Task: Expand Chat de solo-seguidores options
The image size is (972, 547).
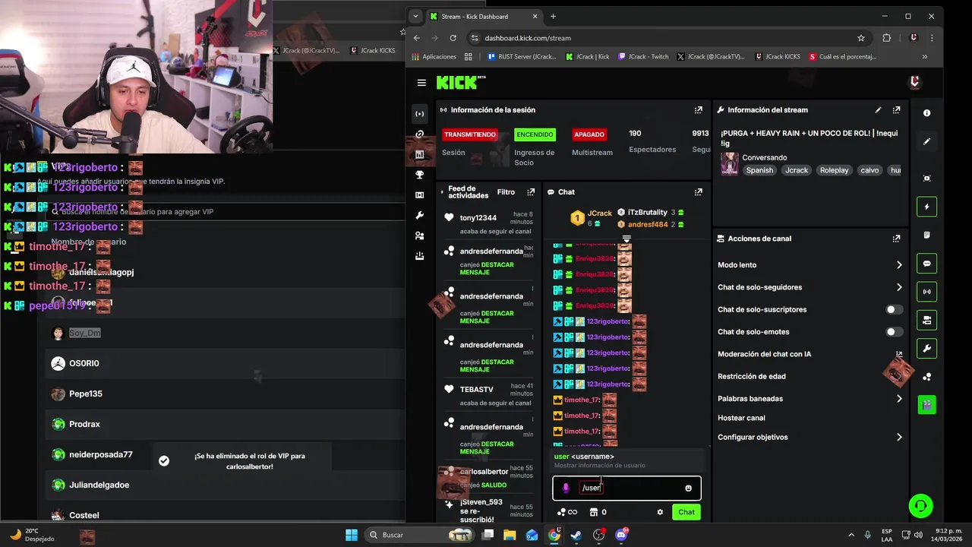Action: click(x=899, y=287)
